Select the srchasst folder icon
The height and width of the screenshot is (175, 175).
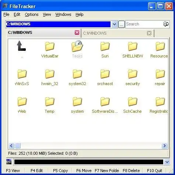pos(105,74)
